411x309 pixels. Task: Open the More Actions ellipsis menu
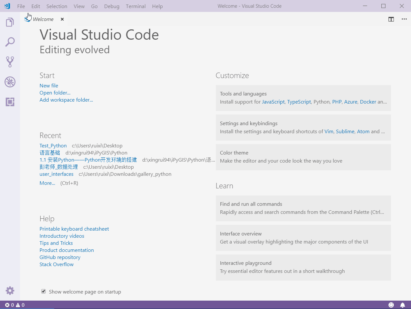pos(404,19)
